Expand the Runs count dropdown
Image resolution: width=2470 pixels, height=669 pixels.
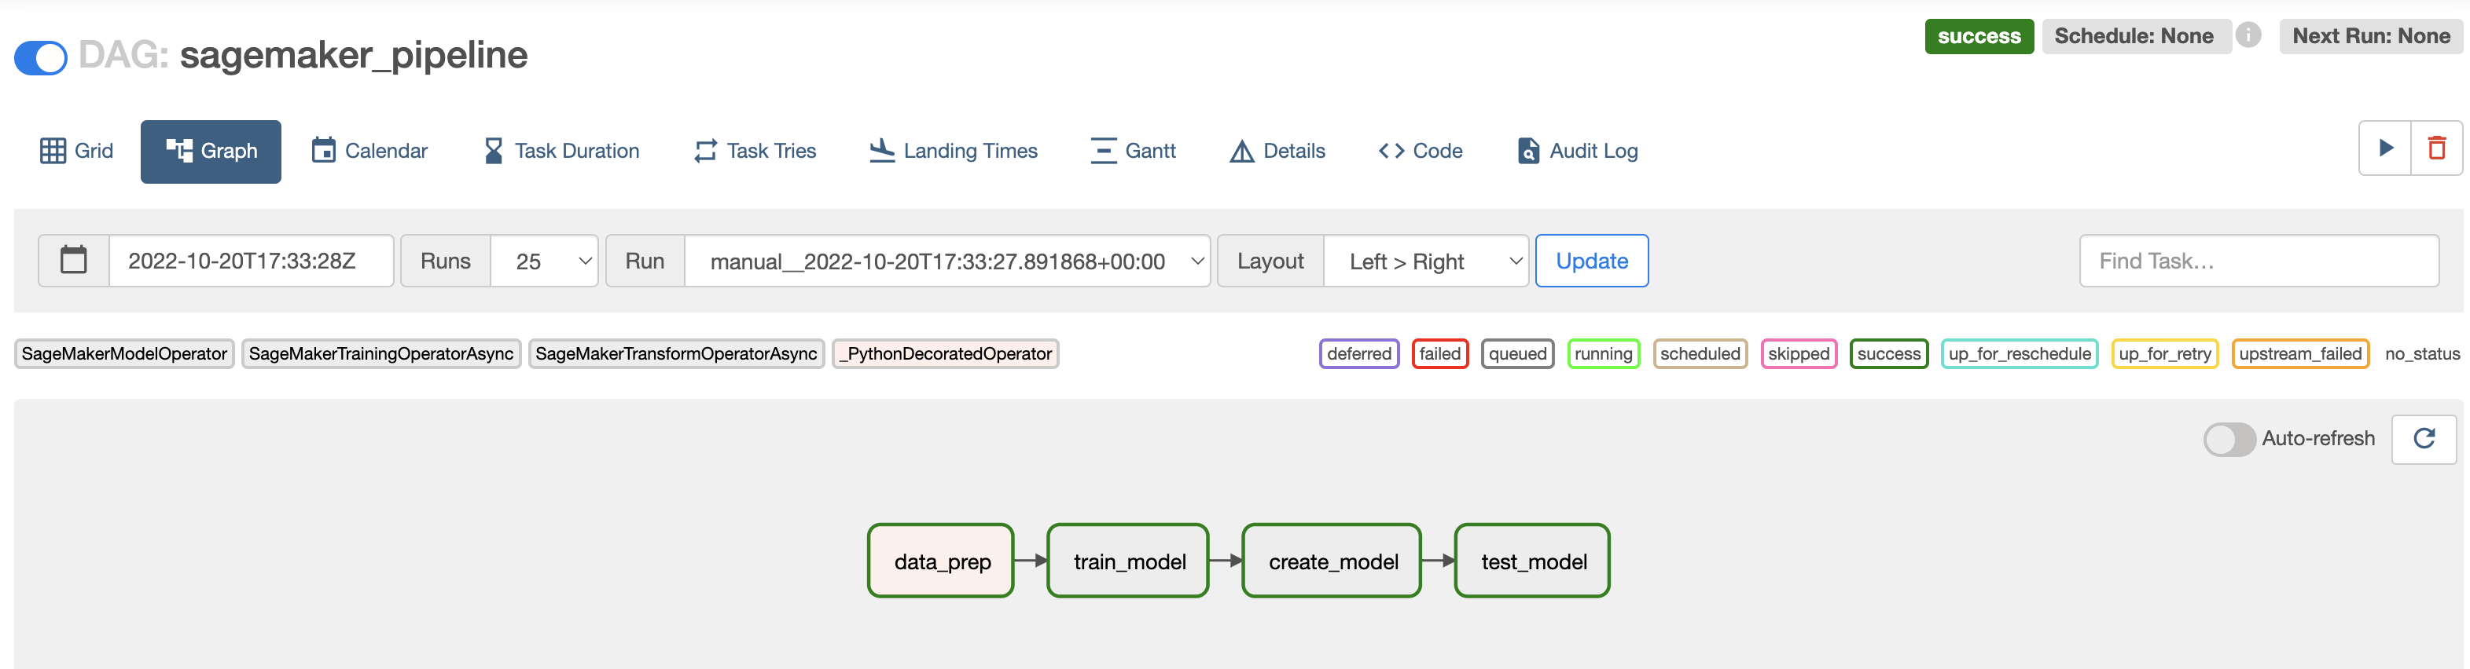[x=544, y=261]
